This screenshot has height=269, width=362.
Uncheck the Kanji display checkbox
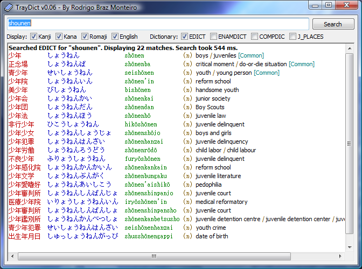point(33,37)
